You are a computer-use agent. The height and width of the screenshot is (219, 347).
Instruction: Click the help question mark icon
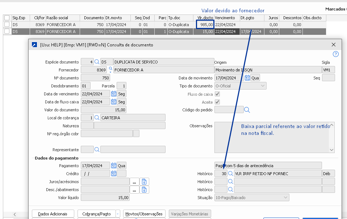(x=335, y=54)
